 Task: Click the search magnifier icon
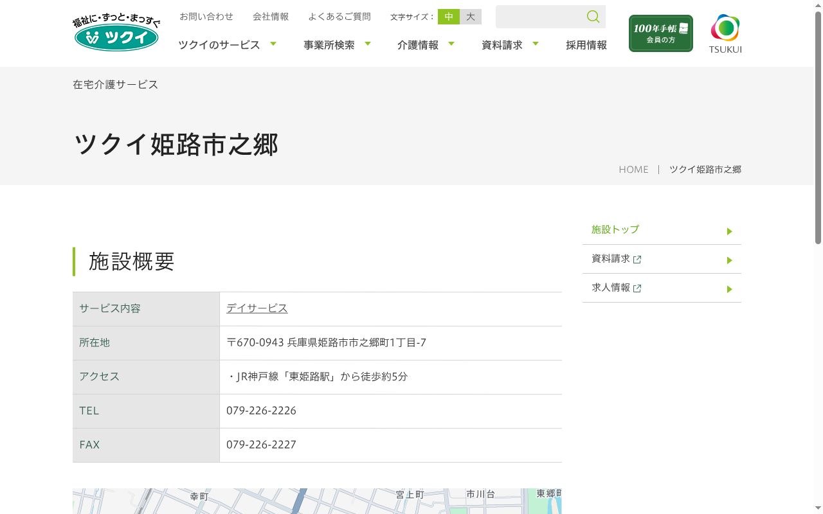[593, 17]
